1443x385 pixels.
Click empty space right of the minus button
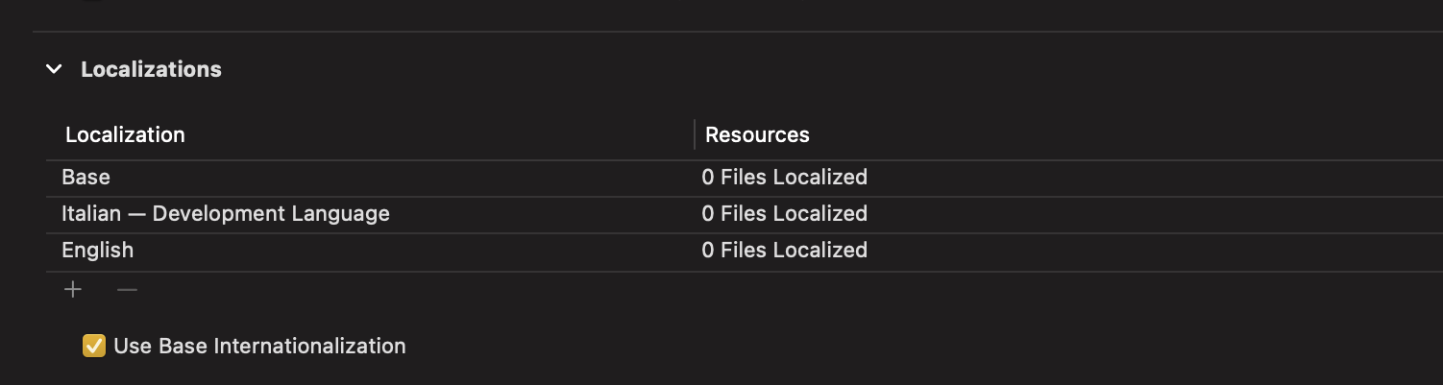pos(384,290)
